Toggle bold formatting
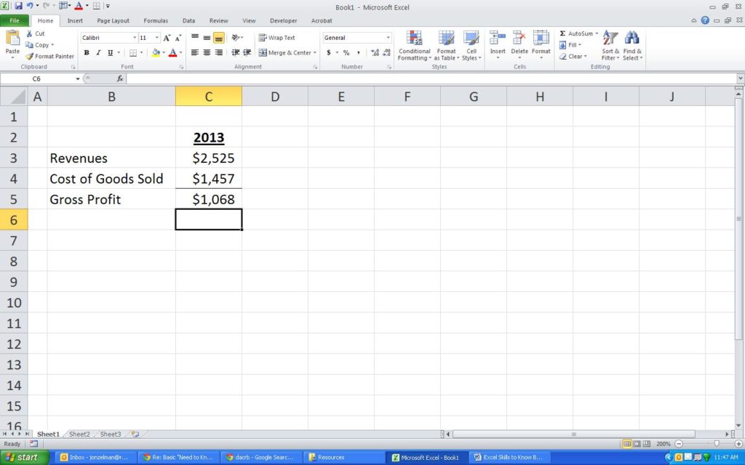 pos(86,52)
